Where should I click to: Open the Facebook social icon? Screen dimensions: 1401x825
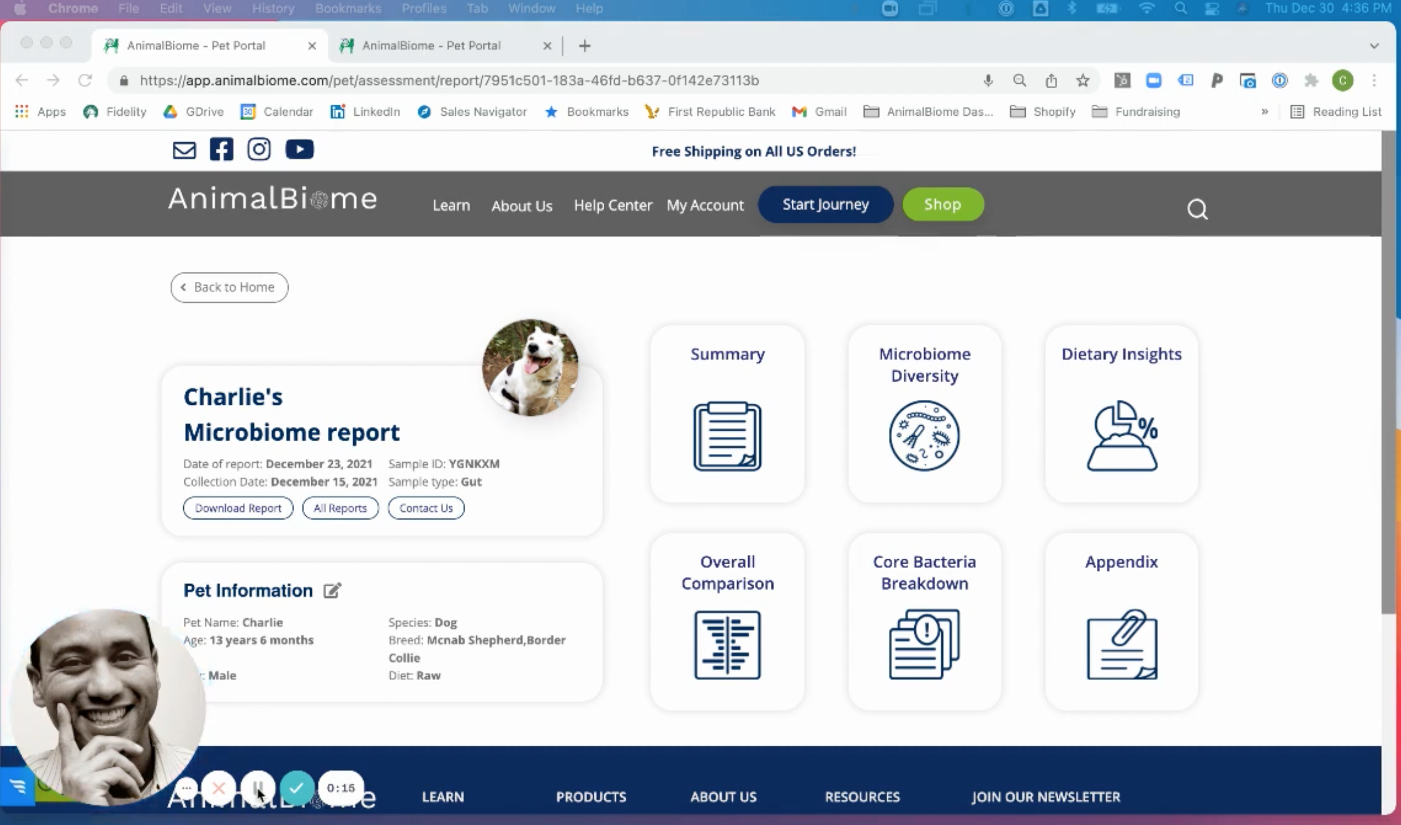click(222, 149)
